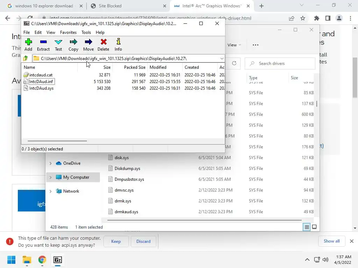358x268 pixels.
Task: Open a new Chrome tab
Action: point(262,6)
